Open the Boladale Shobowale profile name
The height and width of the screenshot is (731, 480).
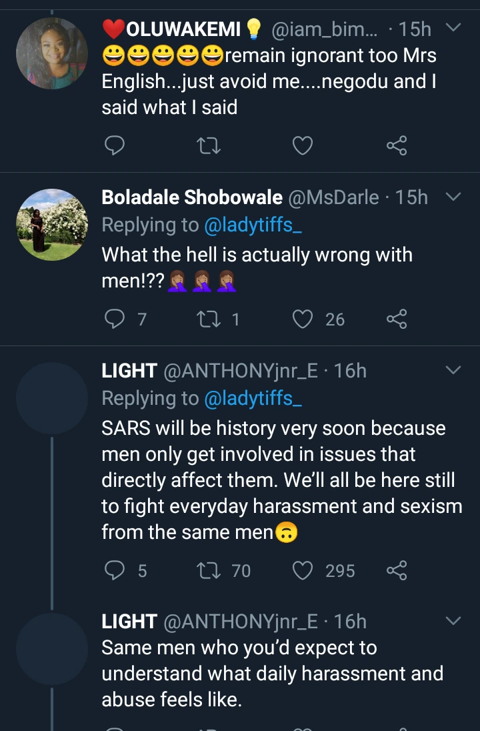(192, 197)
